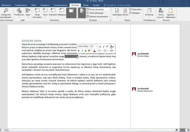
Task: Apply red font color
Action: 94,51
